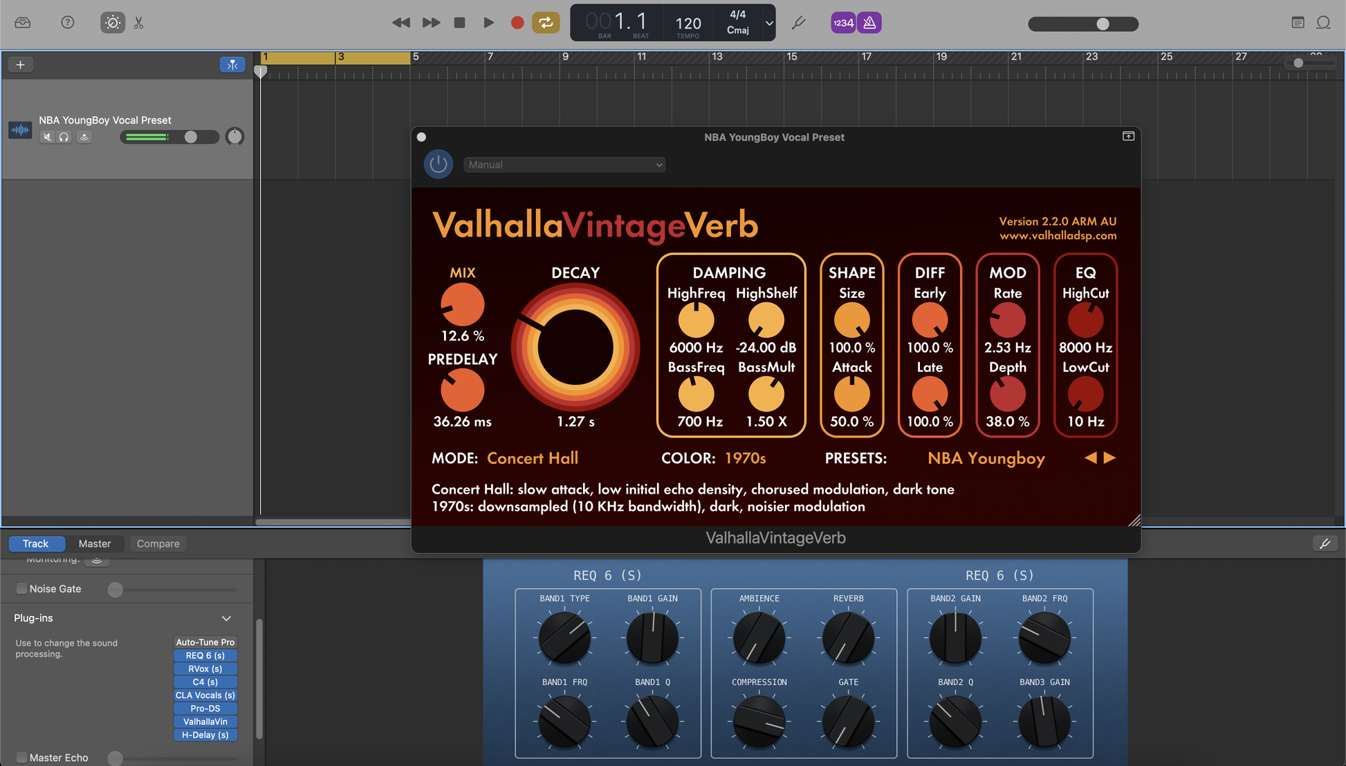Toggle Smart Controls button in toolbar
This screenshot has width=1346, height=766.
(x=113, y=23)
